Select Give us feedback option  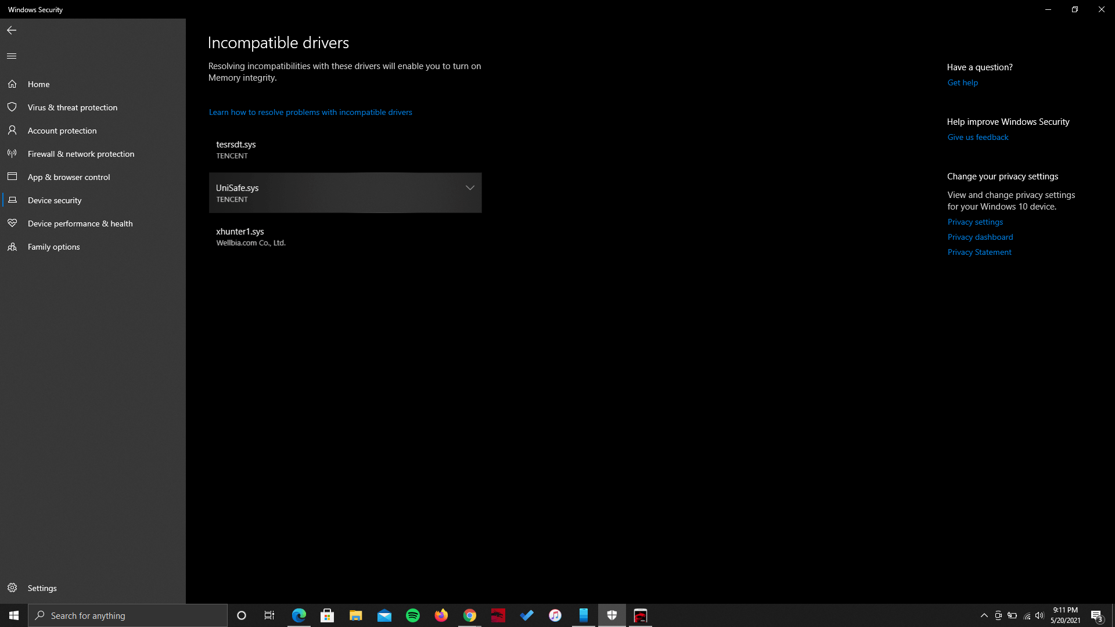click(977, 137)
